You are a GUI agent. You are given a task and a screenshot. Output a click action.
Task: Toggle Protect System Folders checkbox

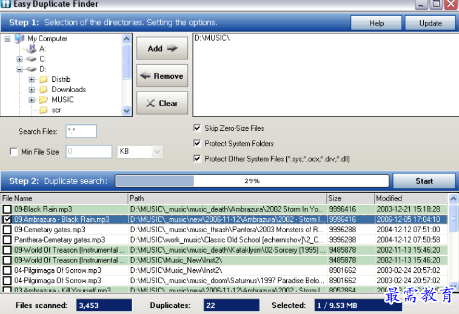pos(197,144)
